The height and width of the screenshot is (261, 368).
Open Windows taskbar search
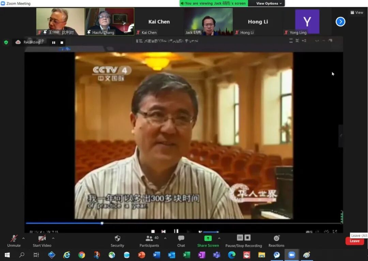[22, 255]
